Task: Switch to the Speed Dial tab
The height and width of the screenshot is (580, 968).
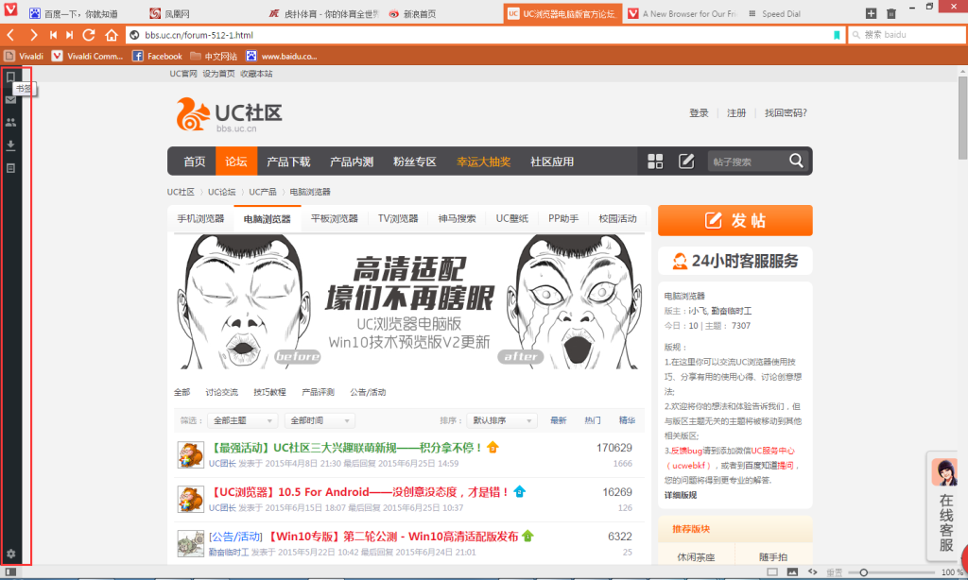Action: click(791, 14)
